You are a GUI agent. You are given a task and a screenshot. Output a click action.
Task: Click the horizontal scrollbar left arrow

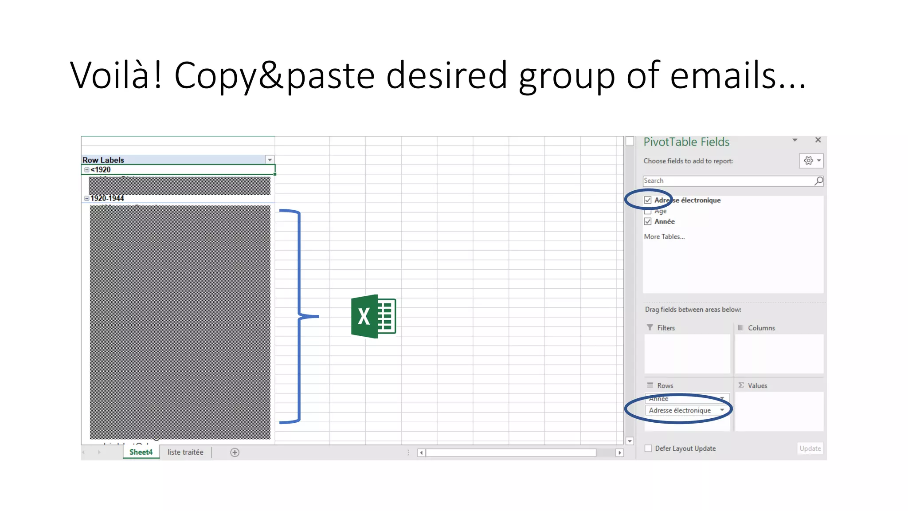coord(421,452)
